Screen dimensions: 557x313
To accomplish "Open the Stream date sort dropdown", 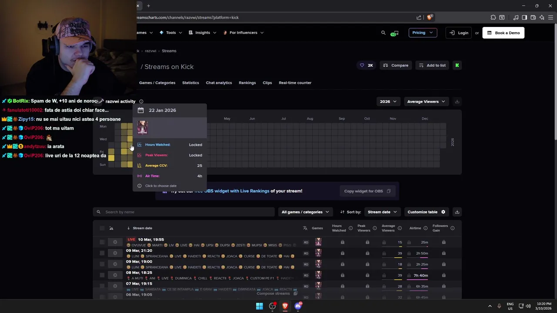I will 382,212.
